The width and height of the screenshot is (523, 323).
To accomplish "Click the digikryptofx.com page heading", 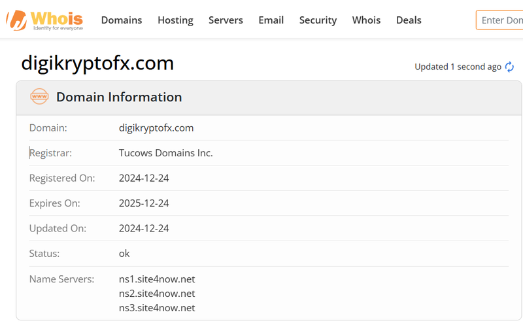I will 97,63.
